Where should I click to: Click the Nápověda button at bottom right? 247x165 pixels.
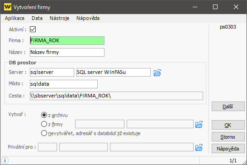point(228,149)
